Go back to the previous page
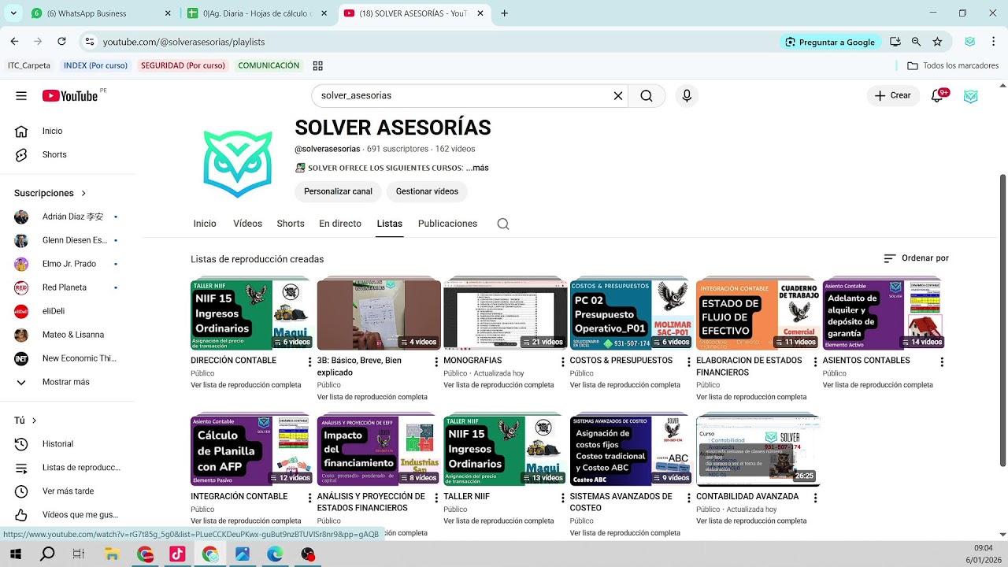Screen dimensions: 1008x567 [14, 42]
